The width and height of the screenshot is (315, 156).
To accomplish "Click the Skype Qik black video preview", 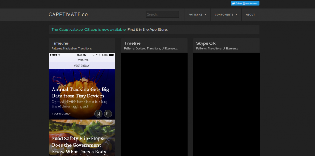I will tap(226, 104).
